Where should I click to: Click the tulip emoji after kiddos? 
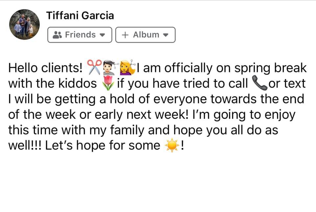tap(108, 84)
